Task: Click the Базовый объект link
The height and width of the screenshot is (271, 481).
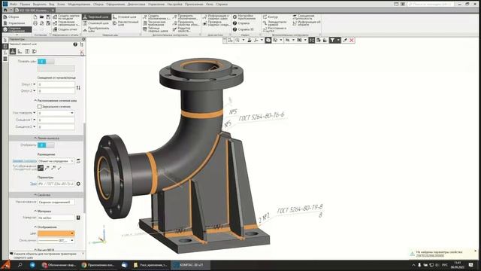Action: pyautogui.click(x=25, y=160)
